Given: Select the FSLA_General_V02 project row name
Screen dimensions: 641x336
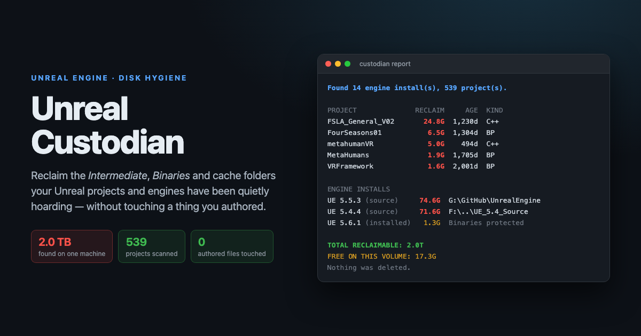Looking at the screenshot, I should point(361,122).
